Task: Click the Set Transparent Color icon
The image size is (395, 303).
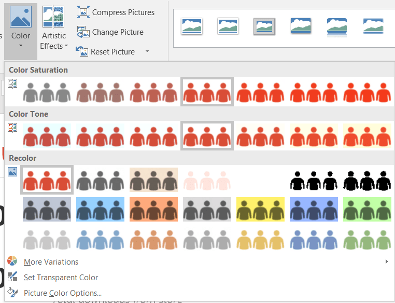Action: pyautogui.click(x=13, y=277)
